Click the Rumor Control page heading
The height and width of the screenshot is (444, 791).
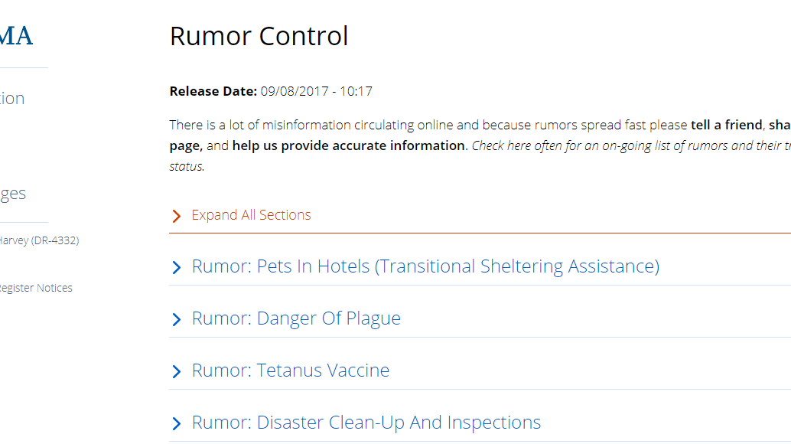(x=259, y=35)
